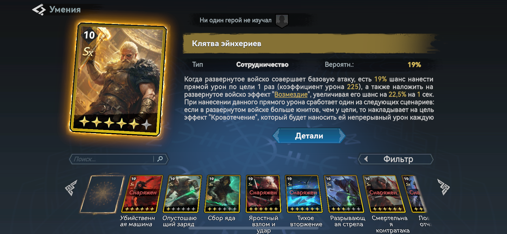Open the Детали button

pos(309,136)
